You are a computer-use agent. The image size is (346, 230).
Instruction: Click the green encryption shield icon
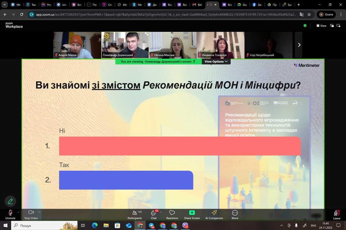(x=305, y=26)
